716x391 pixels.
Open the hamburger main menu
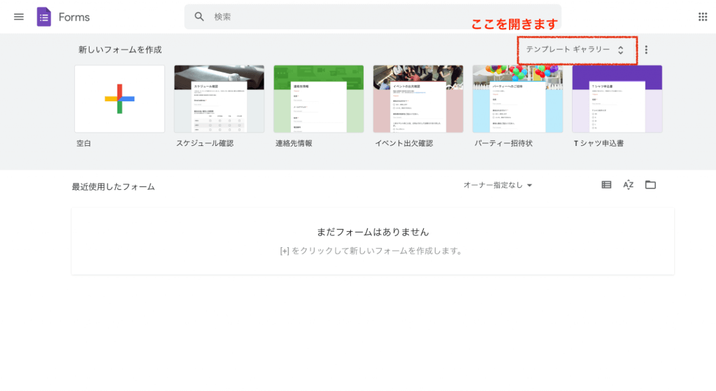coord(19,17)
